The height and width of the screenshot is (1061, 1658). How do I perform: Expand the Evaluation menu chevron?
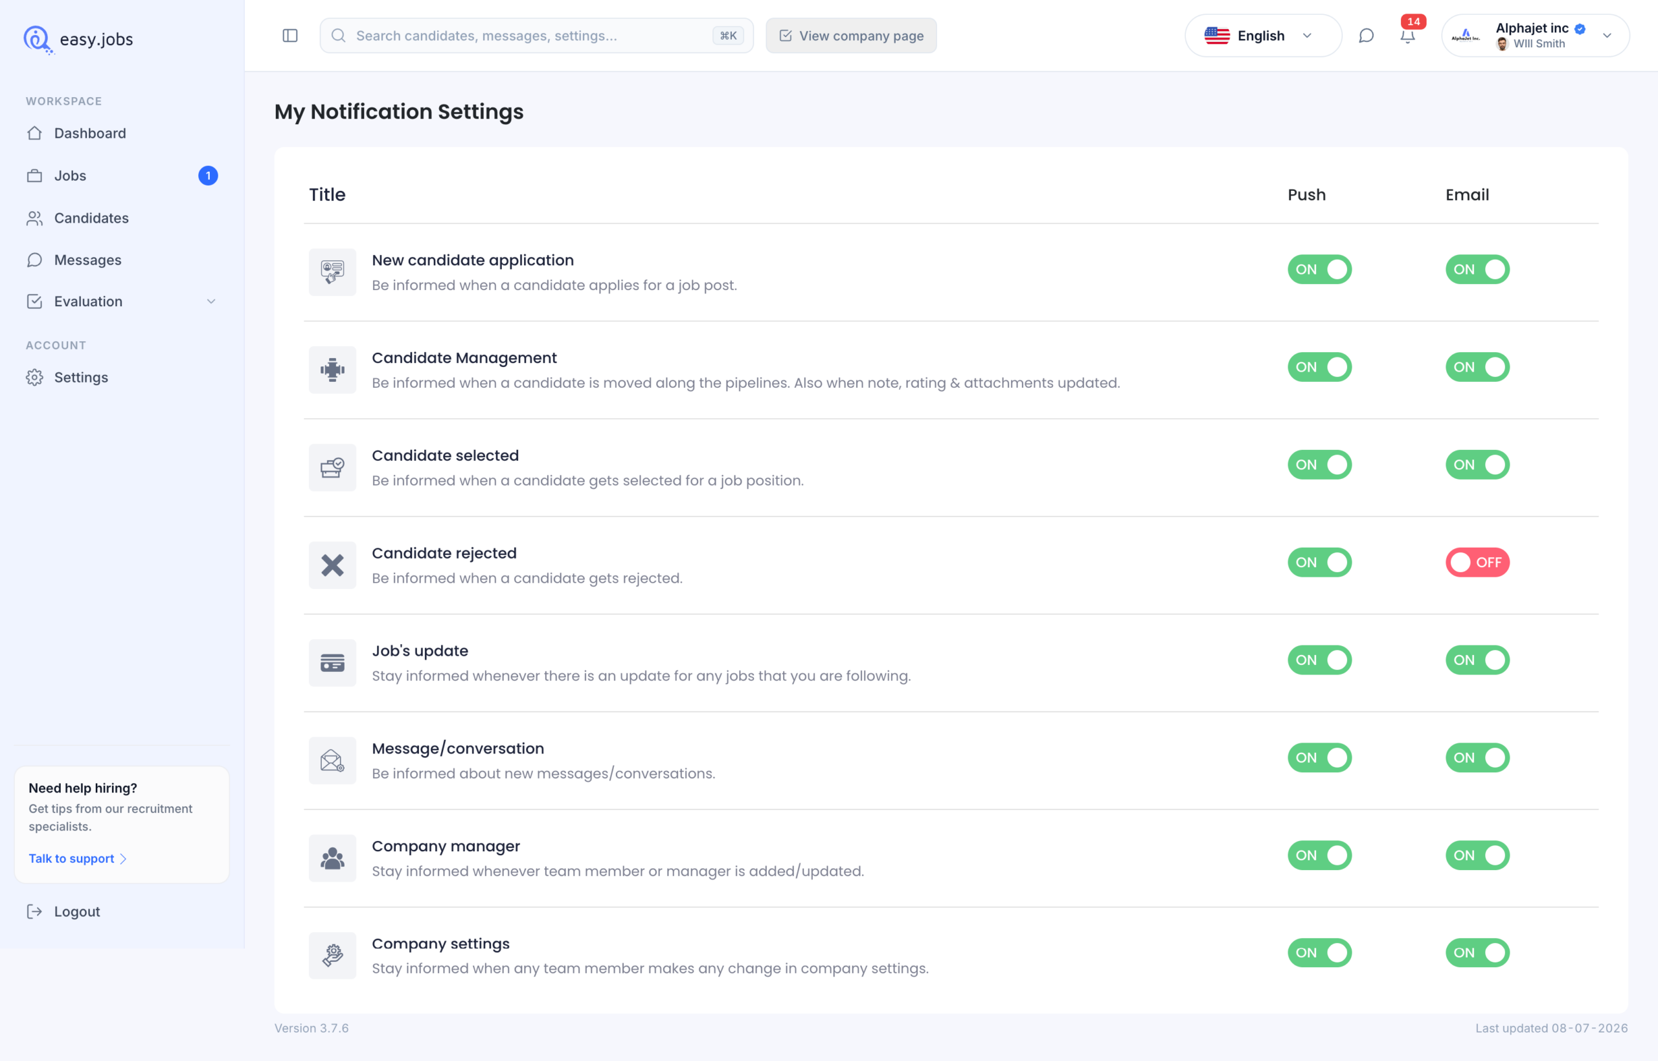211,302
